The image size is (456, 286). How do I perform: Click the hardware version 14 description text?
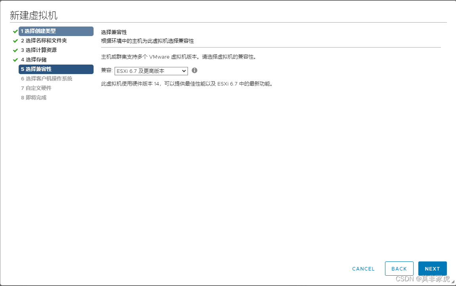(187, 84)
